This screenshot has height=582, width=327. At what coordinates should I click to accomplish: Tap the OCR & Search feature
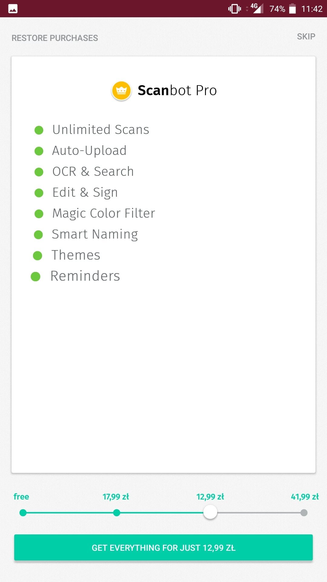coord(93,172)
